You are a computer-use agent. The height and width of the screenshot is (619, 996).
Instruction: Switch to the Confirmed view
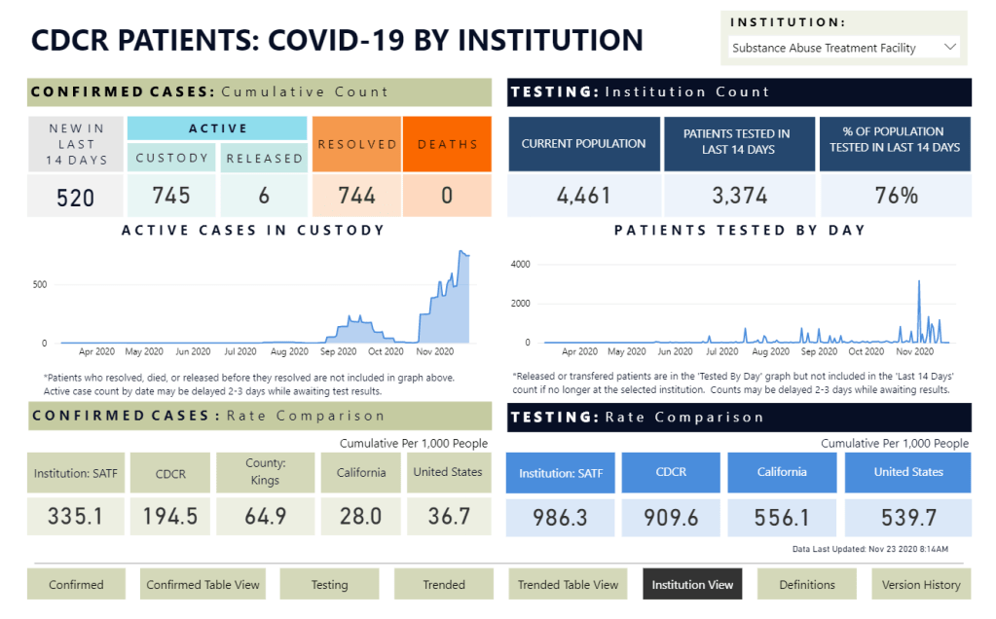[x=76, y=584]
